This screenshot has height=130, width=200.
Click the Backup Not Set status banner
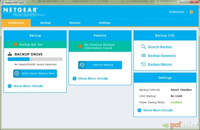point(35,44)
